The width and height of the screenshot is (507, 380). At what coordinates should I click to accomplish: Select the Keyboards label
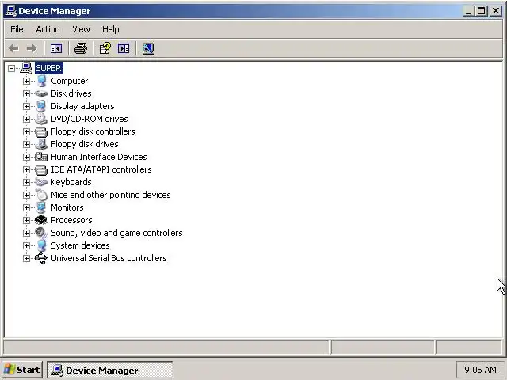pyautogui.click(x=71, y=182)
